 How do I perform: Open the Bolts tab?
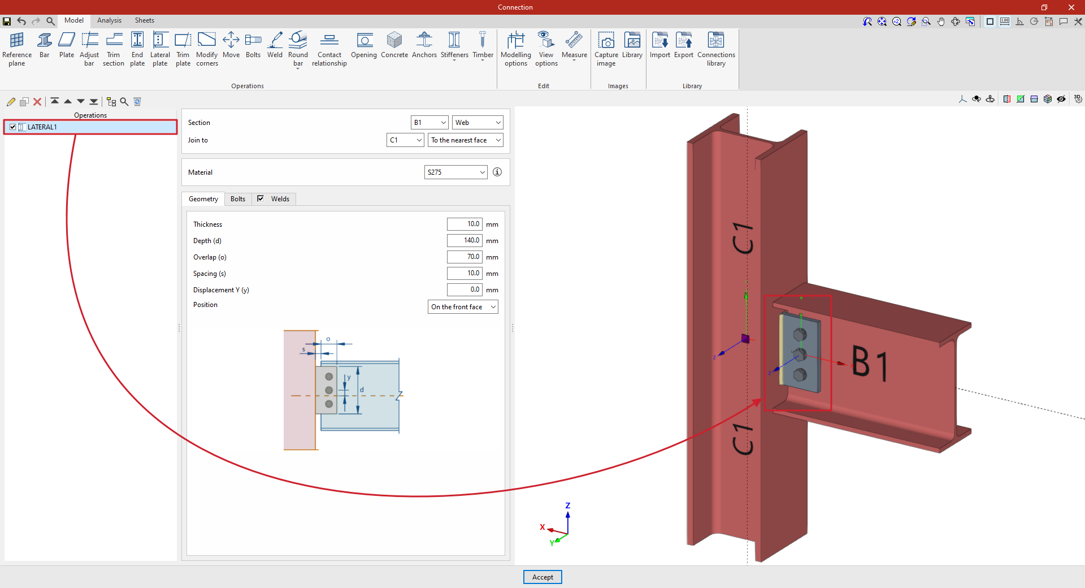(x=238, y=199)
